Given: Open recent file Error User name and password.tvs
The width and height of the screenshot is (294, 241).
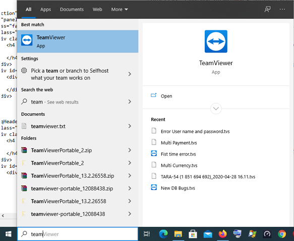Looking at the screenshot, I should click(195, 131).
